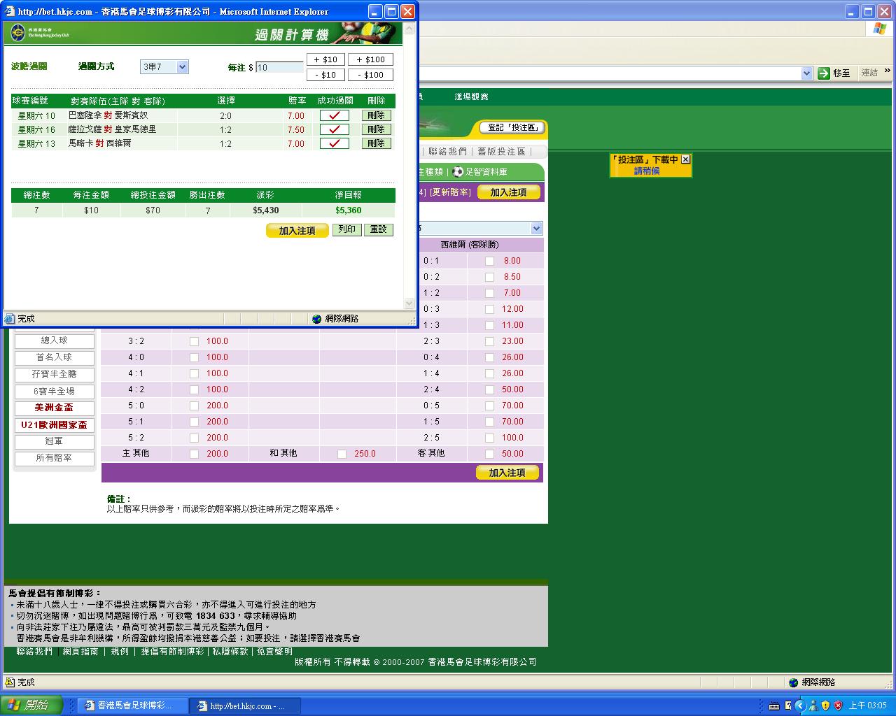Image resolution: width=896 pixels, height=716 pixels.
Task: Open the keyboard input method tray icon
Action: [x=773, y=706]
